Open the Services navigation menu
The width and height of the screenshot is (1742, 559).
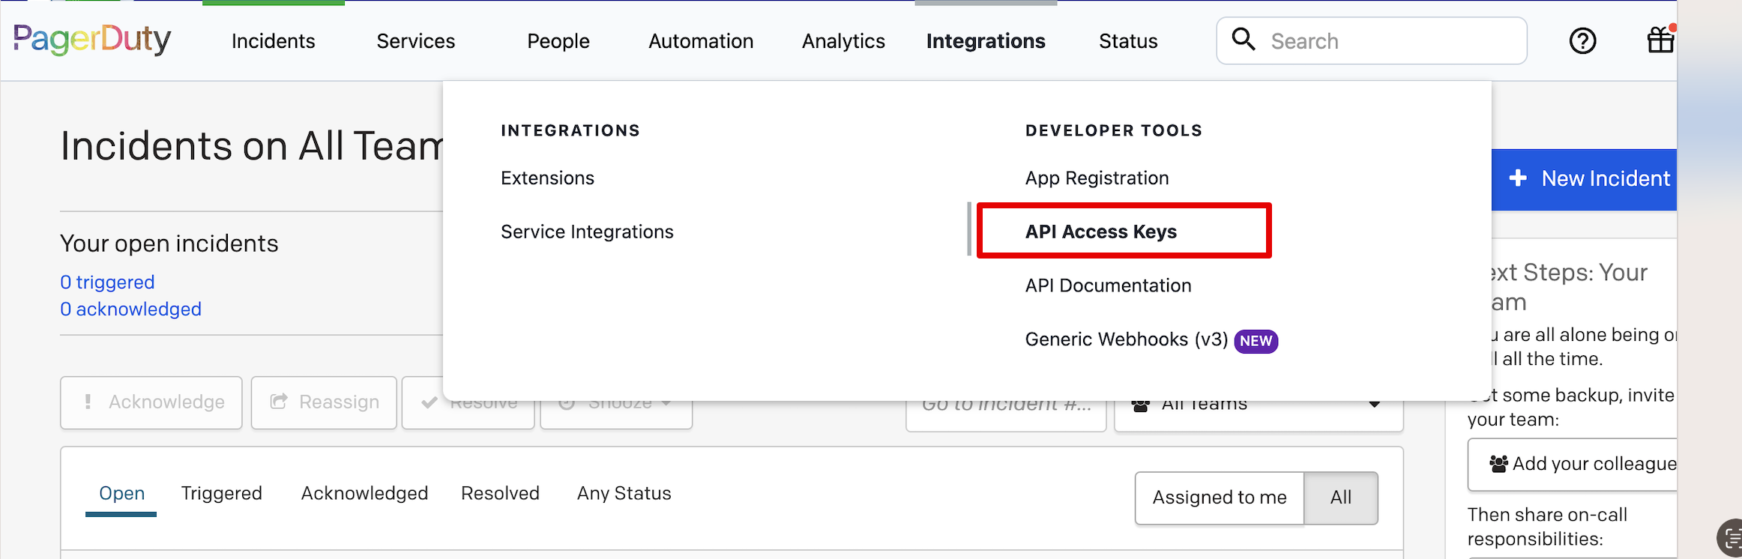coord(415,41)
